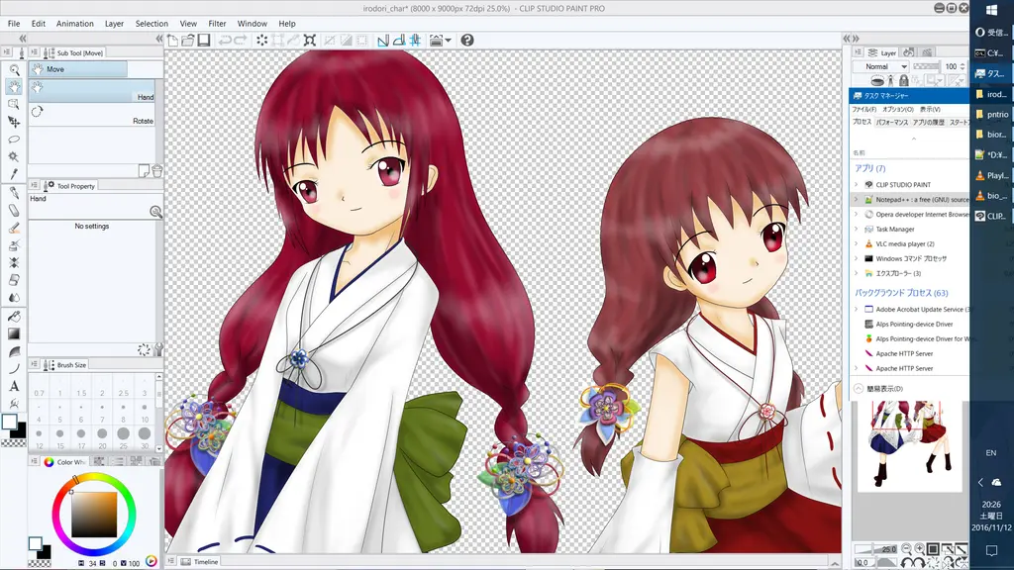
Task: Select the Rotate sub tool
Action: [x=91, y=115]
